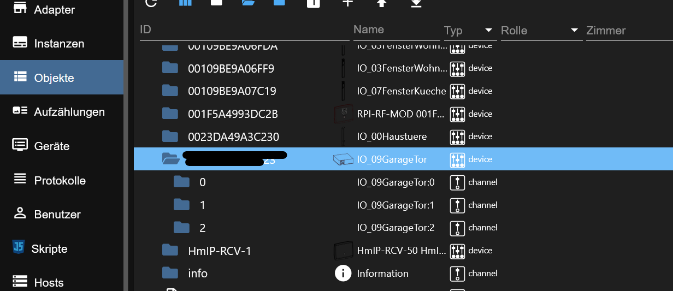
Task: Click device type icon of RPI-RF-MOD row
Action: [x=457, y=114]
